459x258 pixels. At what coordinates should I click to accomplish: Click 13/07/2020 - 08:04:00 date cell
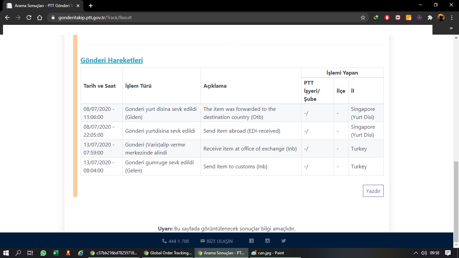[102, 166]
